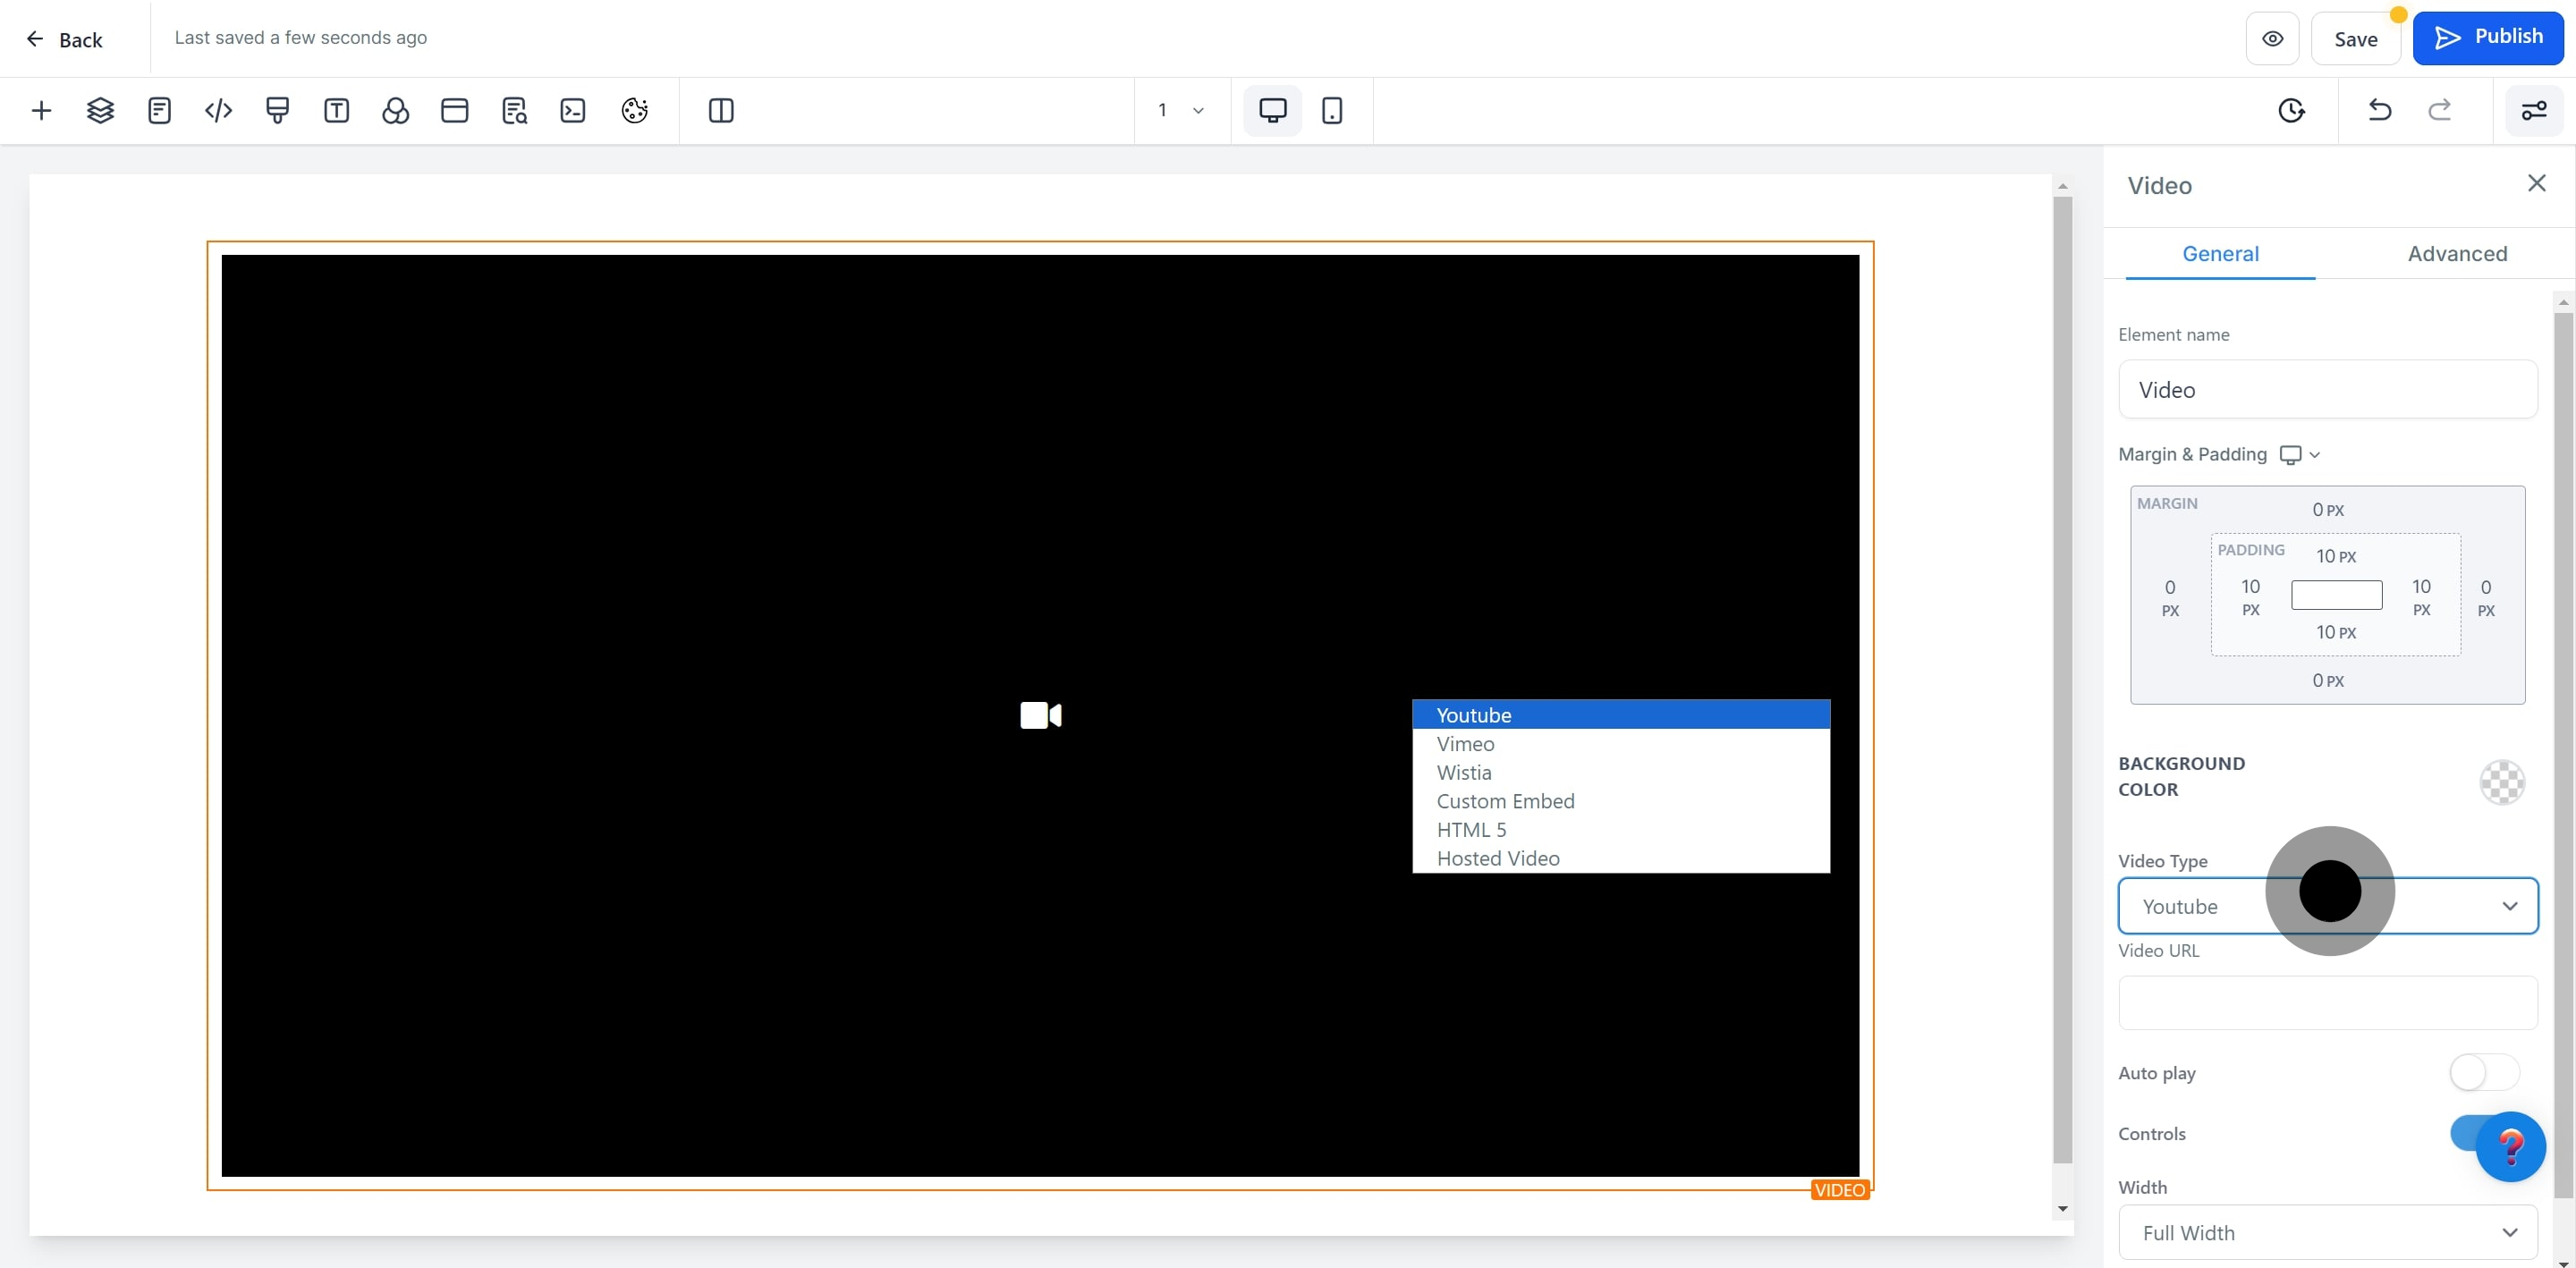Click the plus add element icon
Screen dimensions: 2576x1268
(41, 110)
